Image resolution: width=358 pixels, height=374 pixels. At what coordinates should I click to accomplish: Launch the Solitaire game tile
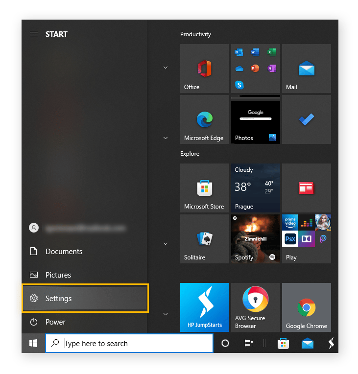point(204,239)
